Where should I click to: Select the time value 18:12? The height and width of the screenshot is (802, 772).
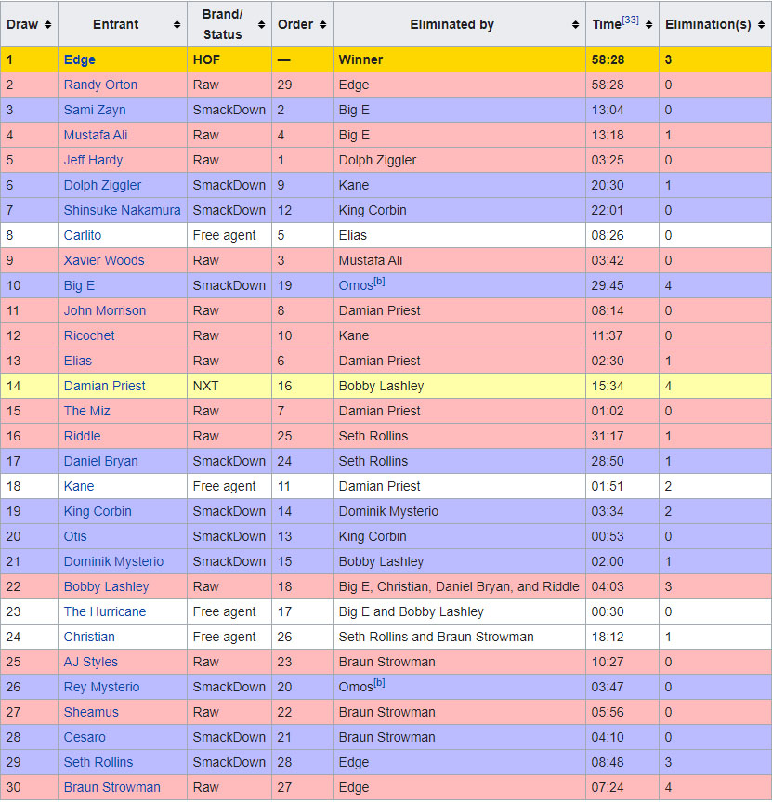pyautogui.click(x=608, y=637)
